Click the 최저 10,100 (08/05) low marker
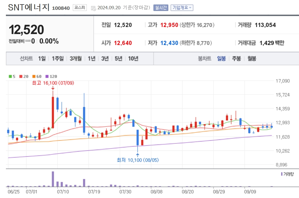The height and width of the screenshot is (198, 299). click(138, 160)
